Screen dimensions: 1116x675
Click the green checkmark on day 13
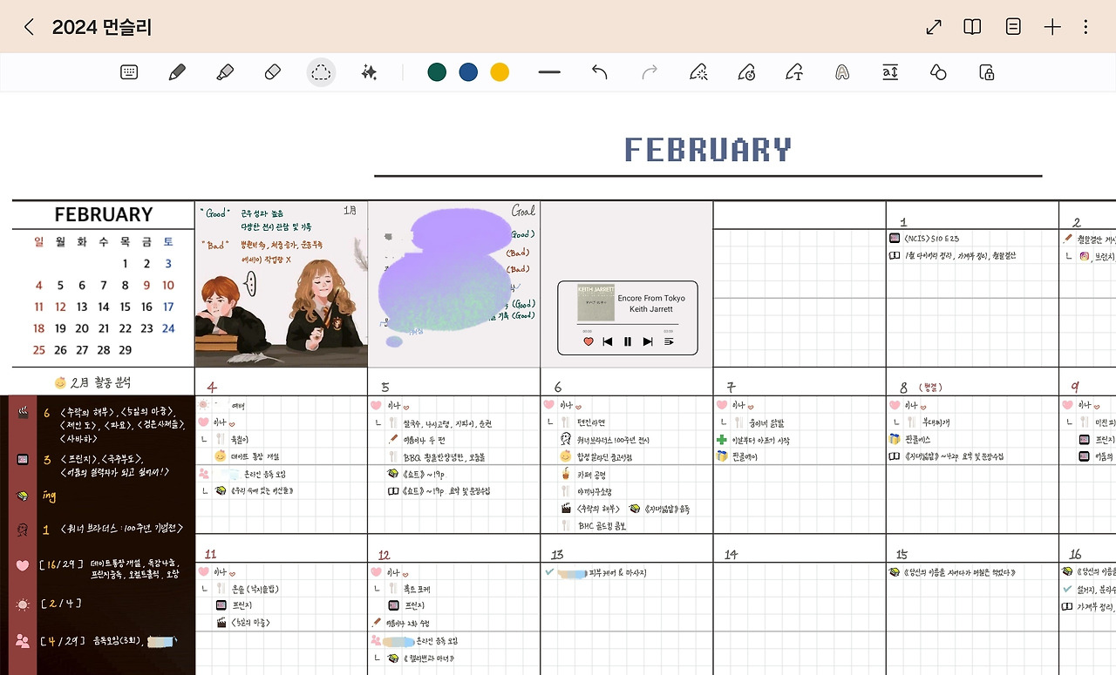click(x=549, y=572)
